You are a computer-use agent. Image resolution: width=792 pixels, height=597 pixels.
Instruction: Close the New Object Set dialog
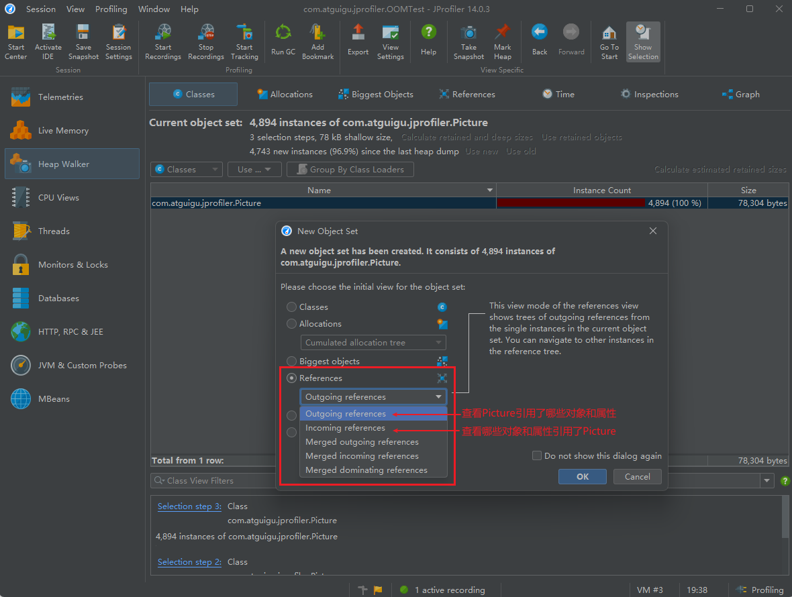click(653, 231)
